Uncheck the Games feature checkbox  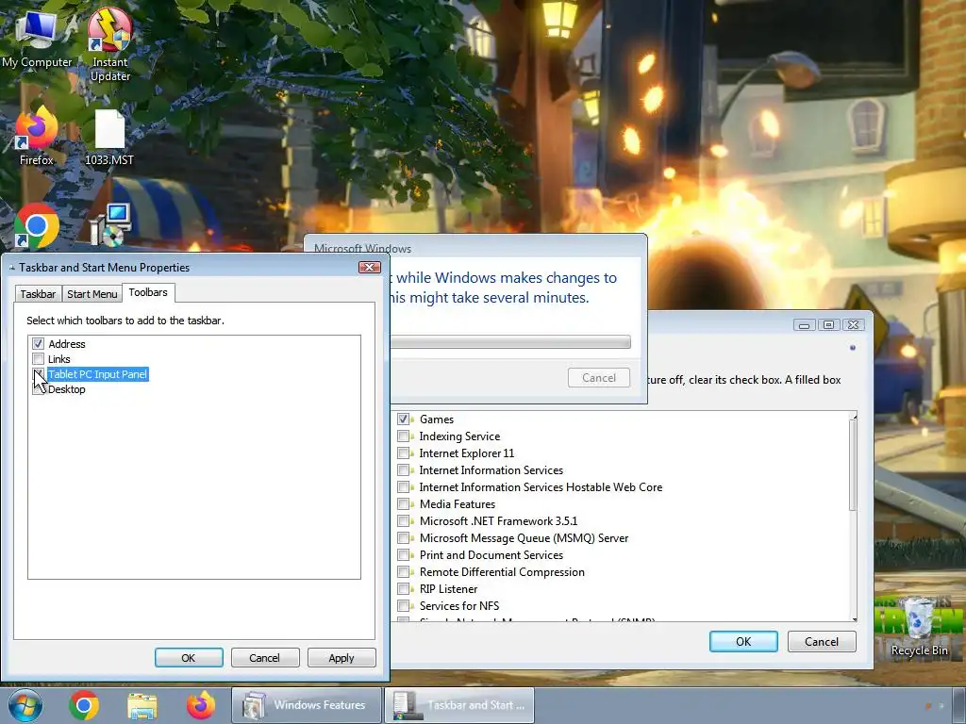404,420
